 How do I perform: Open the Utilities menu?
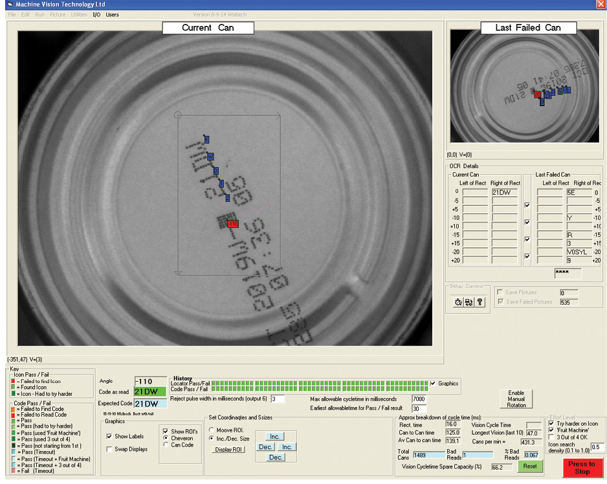[x=79, y=15]
